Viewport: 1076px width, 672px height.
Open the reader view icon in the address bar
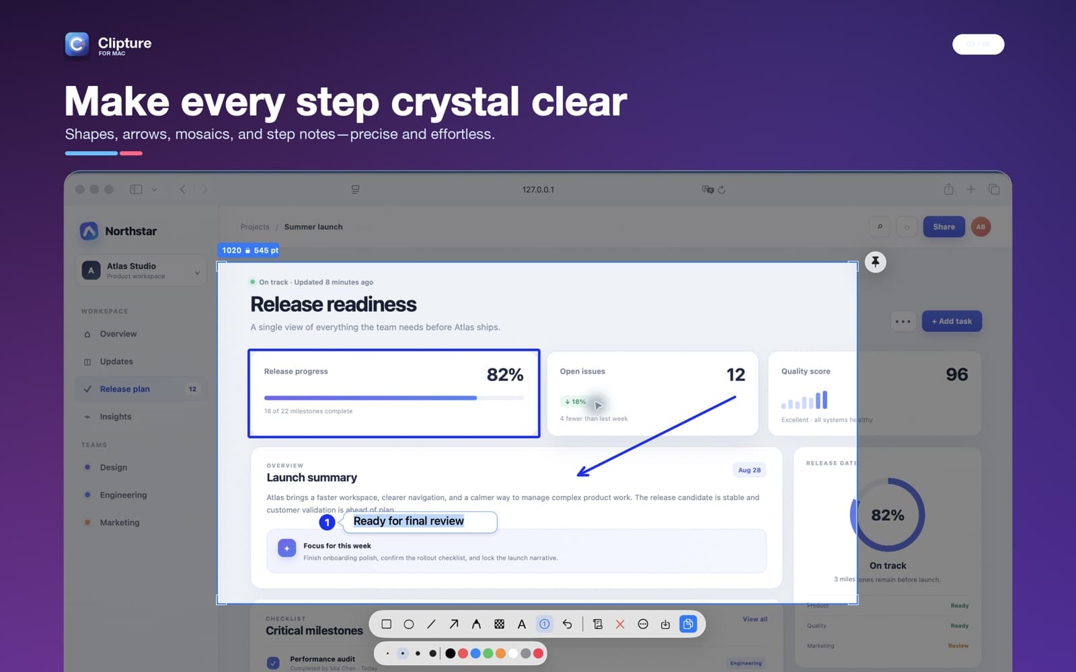pyautogui.click(x=355, y=190)
